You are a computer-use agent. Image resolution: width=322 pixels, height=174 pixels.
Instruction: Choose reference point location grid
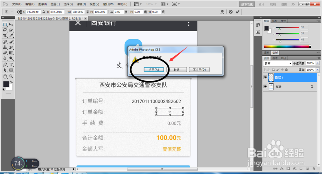click(19, 12)
